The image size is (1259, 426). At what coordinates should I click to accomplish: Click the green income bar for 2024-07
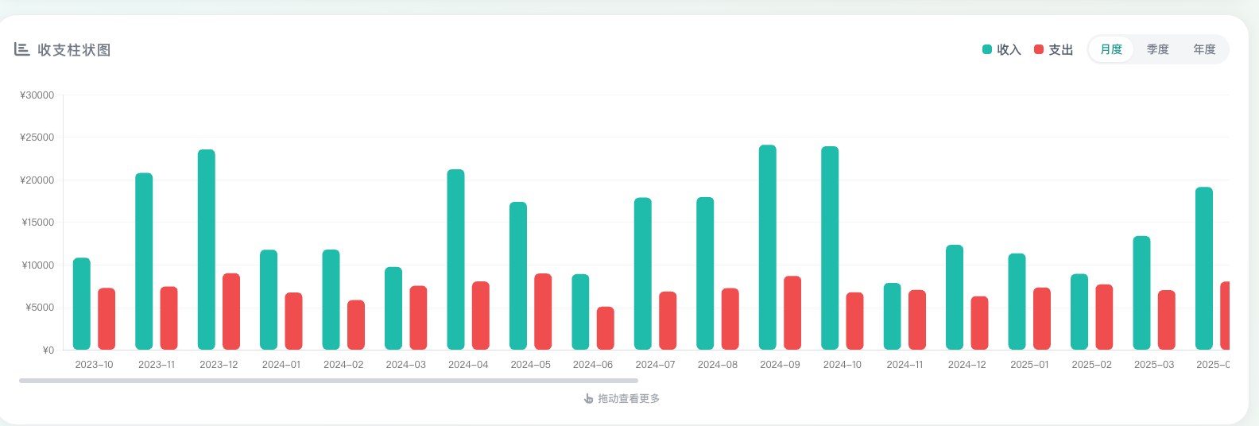(x=643, y=273)
